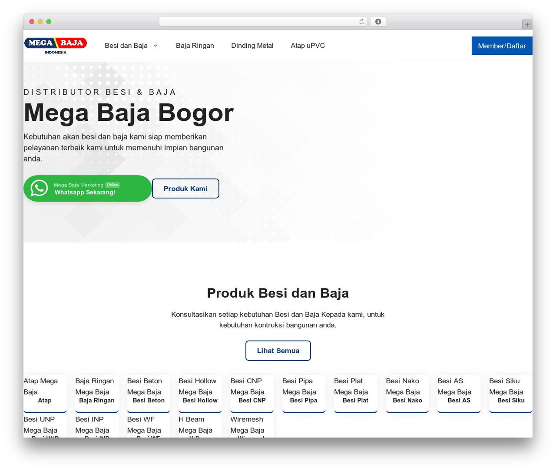The height and width of the screenshot is (471, 556).
Task: Open the Besi Hollow product card
Action: (200, 394)
